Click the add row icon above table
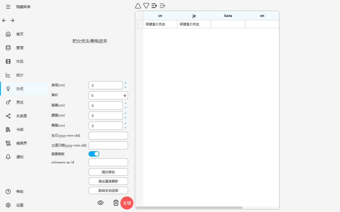 coord(154,5)
